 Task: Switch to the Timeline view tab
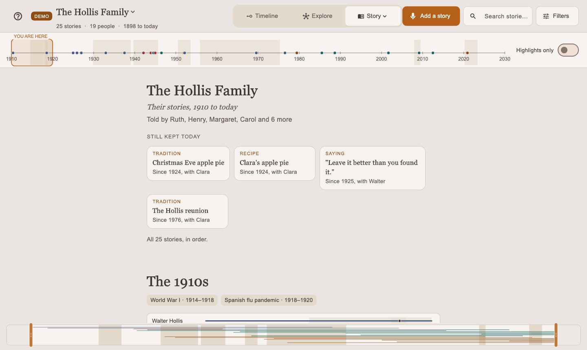click(x=262, y=16)
